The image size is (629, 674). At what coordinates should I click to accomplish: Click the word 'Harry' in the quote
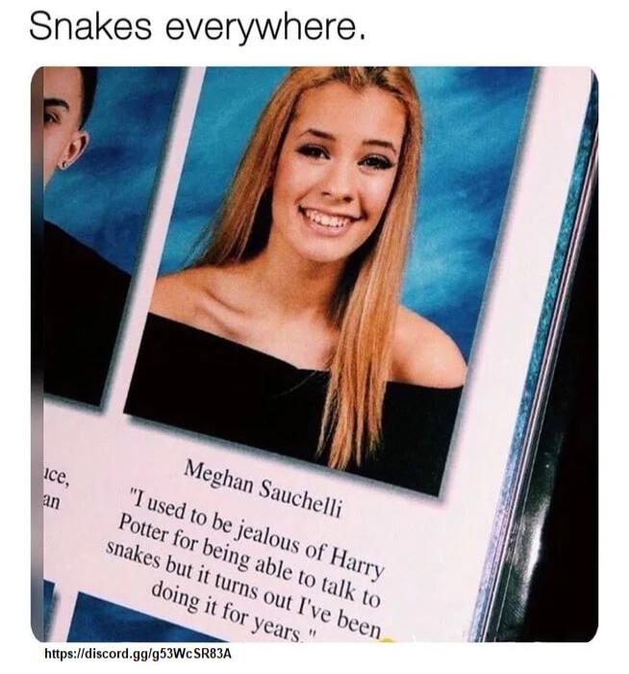point(357,563)
